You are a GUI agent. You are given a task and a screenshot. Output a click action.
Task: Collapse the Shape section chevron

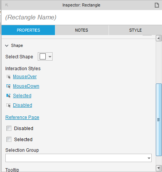(7, 45)
